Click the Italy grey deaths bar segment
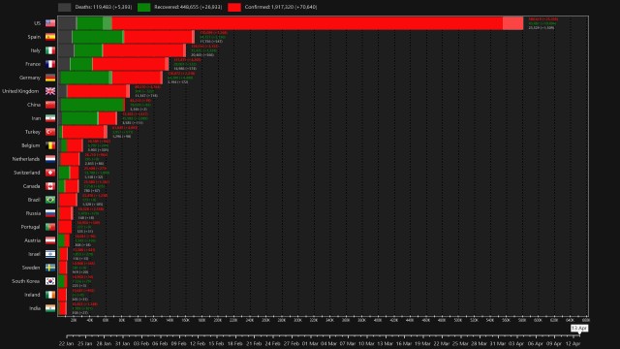620x349 pixels. click(66, 50)
